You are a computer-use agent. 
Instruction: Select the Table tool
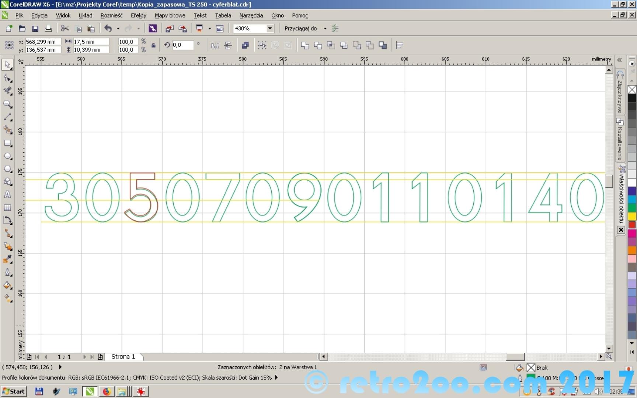click(7, 208)
